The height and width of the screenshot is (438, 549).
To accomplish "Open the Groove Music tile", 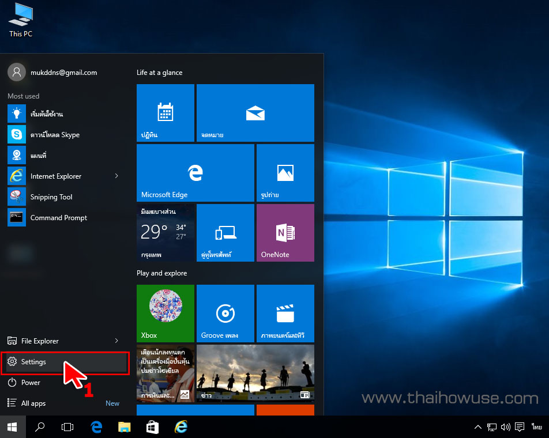I will tap(225, 314).
